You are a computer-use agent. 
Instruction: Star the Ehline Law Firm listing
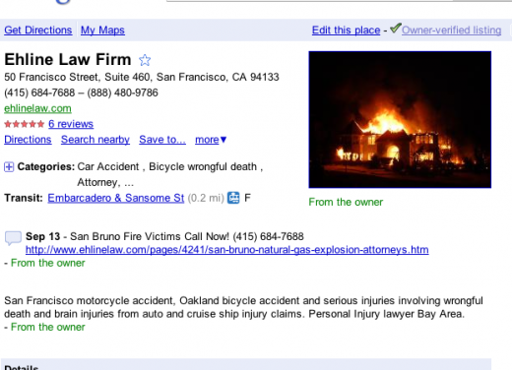click(145, 60)
